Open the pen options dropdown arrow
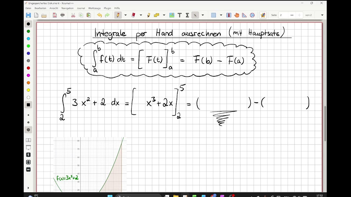This screenshot has width=351, height=197. (126, 15)
